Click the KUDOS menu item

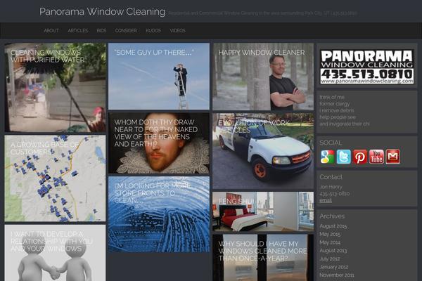tap(153, 31)
